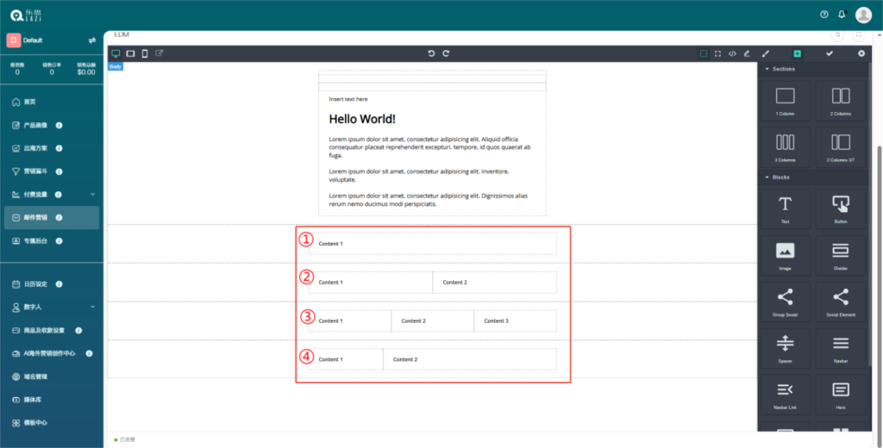This screenshot has width=883, height=448.
Task: Click the undo arrow in editor toolbar
Action: [431, 53]
